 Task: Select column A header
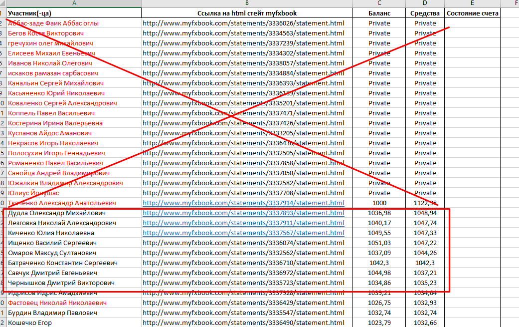[x=74, y=3]
